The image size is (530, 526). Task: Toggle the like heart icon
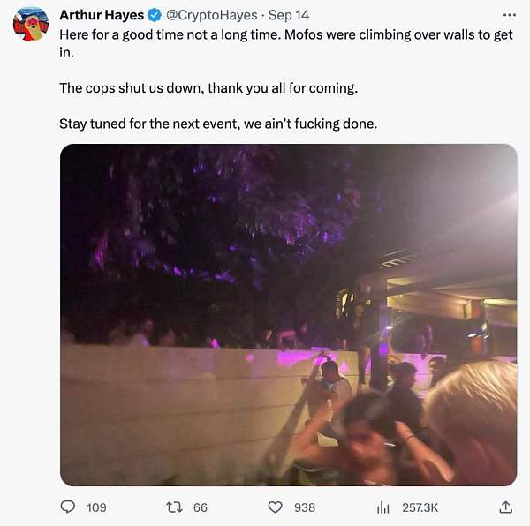pyautogui.click(x=276, y=507)
